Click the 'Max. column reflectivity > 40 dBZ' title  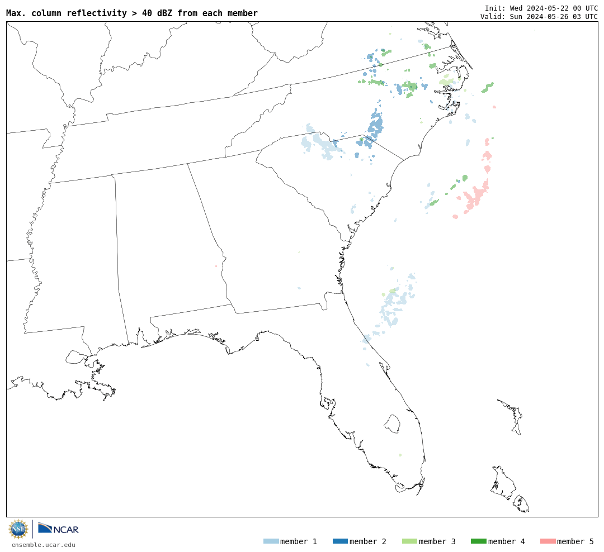[132, 13]
